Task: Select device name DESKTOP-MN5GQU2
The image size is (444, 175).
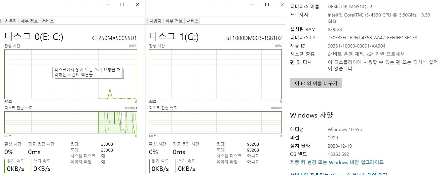Action: [x=350, y=7]
